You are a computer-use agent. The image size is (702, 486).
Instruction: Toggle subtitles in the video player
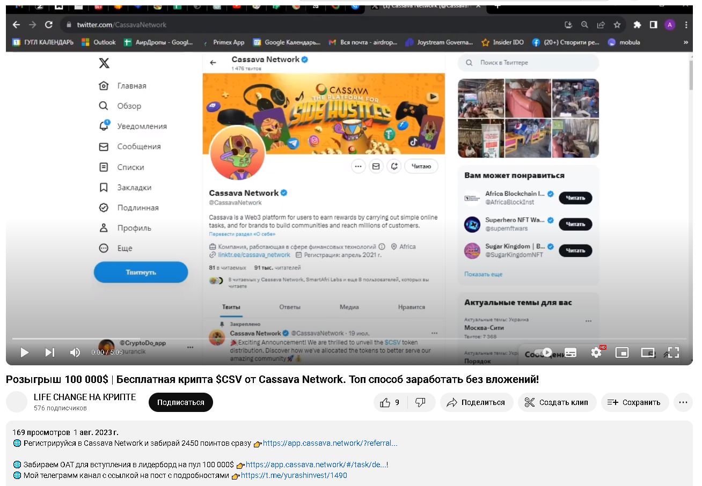click(571, 352)
